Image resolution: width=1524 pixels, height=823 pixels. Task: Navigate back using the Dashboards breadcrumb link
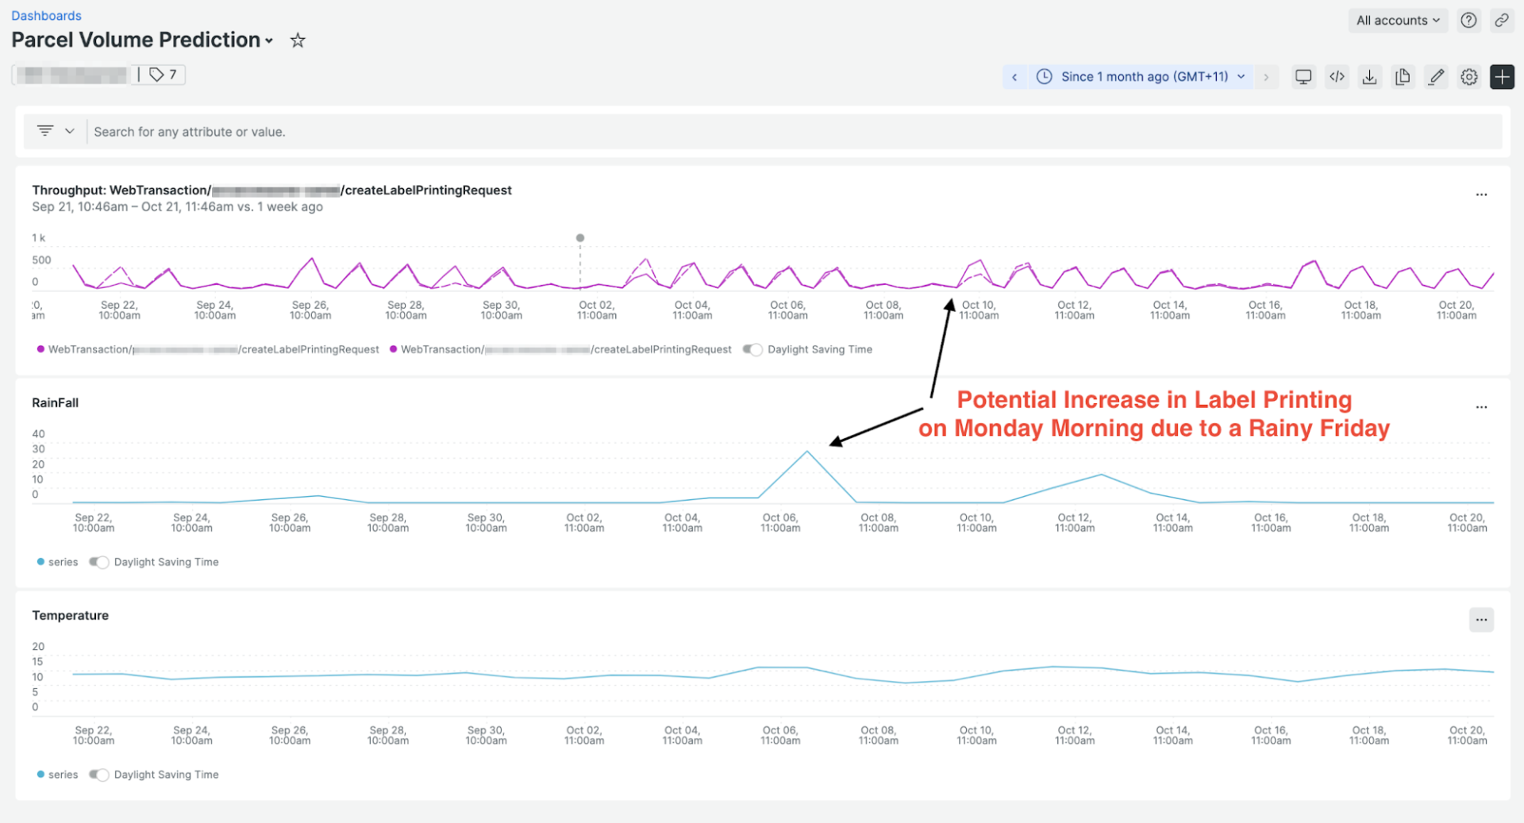46,15
